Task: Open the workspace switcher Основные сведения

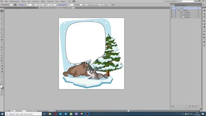Action: coord(171,1)
